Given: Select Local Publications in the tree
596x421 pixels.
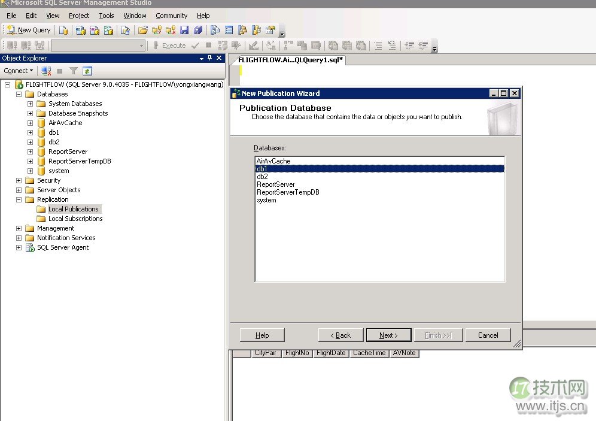Looking at the screenshot, I should [74, 209].
